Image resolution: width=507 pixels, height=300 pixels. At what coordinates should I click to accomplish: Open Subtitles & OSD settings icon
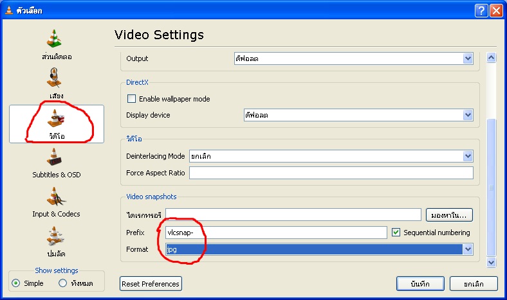54,157
